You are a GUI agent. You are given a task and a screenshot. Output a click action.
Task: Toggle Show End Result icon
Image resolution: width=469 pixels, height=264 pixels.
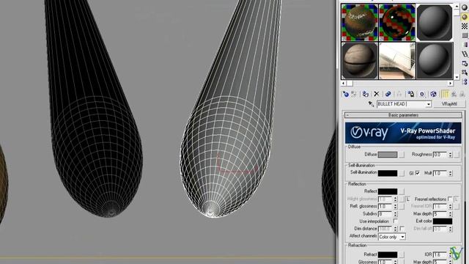click(445, 94)
